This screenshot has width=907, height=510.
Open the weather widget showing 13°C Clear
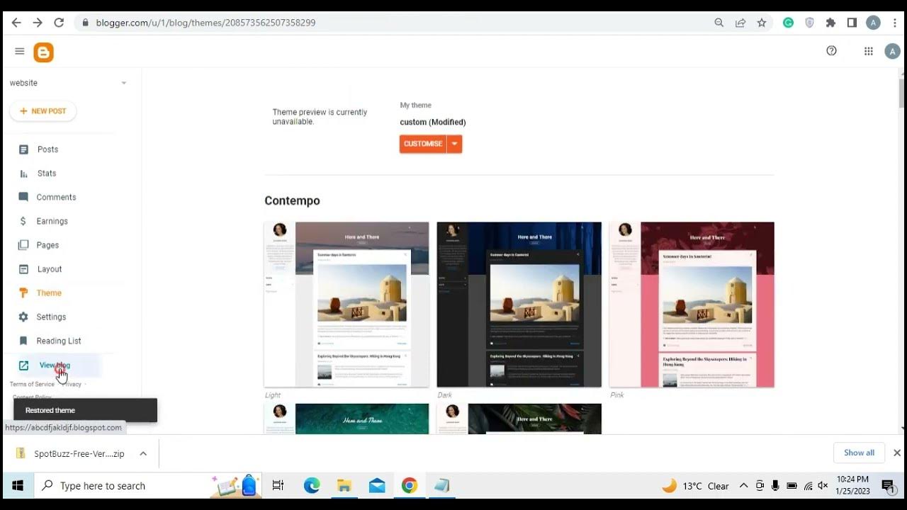pyautogui.click(x=695, y=486)
